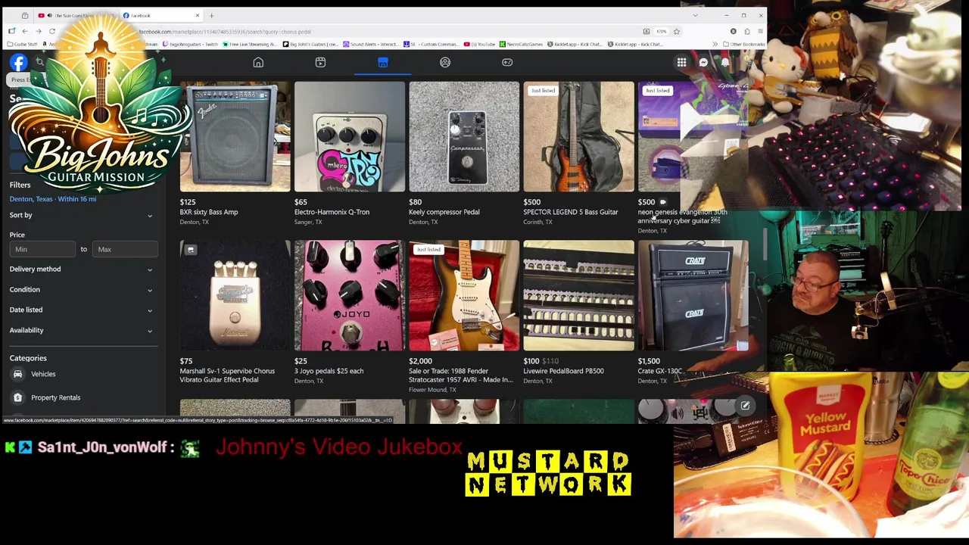Image resolution: width=969 pixels, height=545 pixels.
Task: Open the Other Bookmarks folder
Action: tap(743, 44)
